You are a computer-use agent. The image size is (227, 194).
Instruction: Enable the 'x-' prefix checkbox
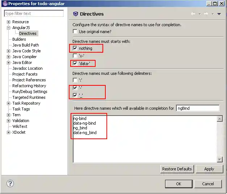(75, 56)
